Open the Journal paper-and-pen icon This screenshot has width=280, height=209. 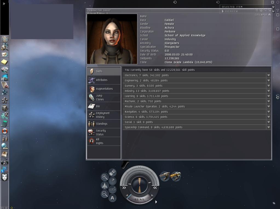5,85
